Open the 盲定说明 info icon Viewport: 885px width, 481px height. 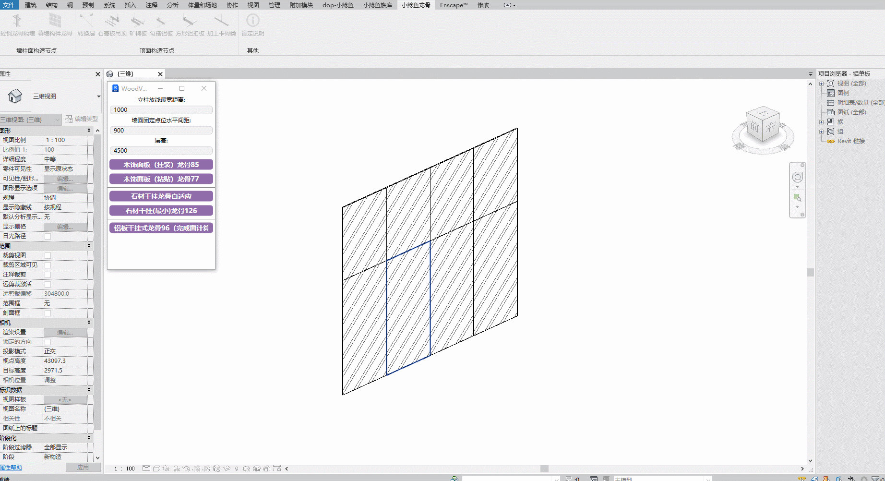pyautogui.click(x=252, y=22)
